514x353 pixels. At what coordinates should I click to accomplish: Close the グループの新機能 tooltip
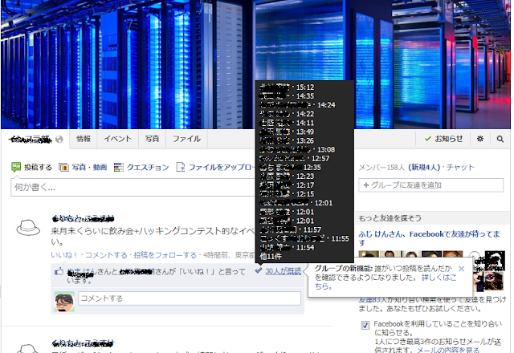tap(461, 269)
